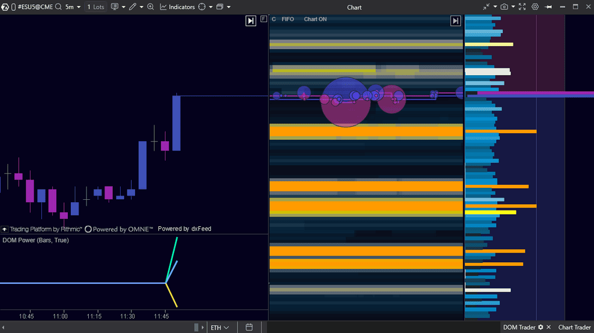Screen dimensions: 594x333
Task: Select the pencil drawing tool
Action: pyautogui.click(x=133, y=7)
